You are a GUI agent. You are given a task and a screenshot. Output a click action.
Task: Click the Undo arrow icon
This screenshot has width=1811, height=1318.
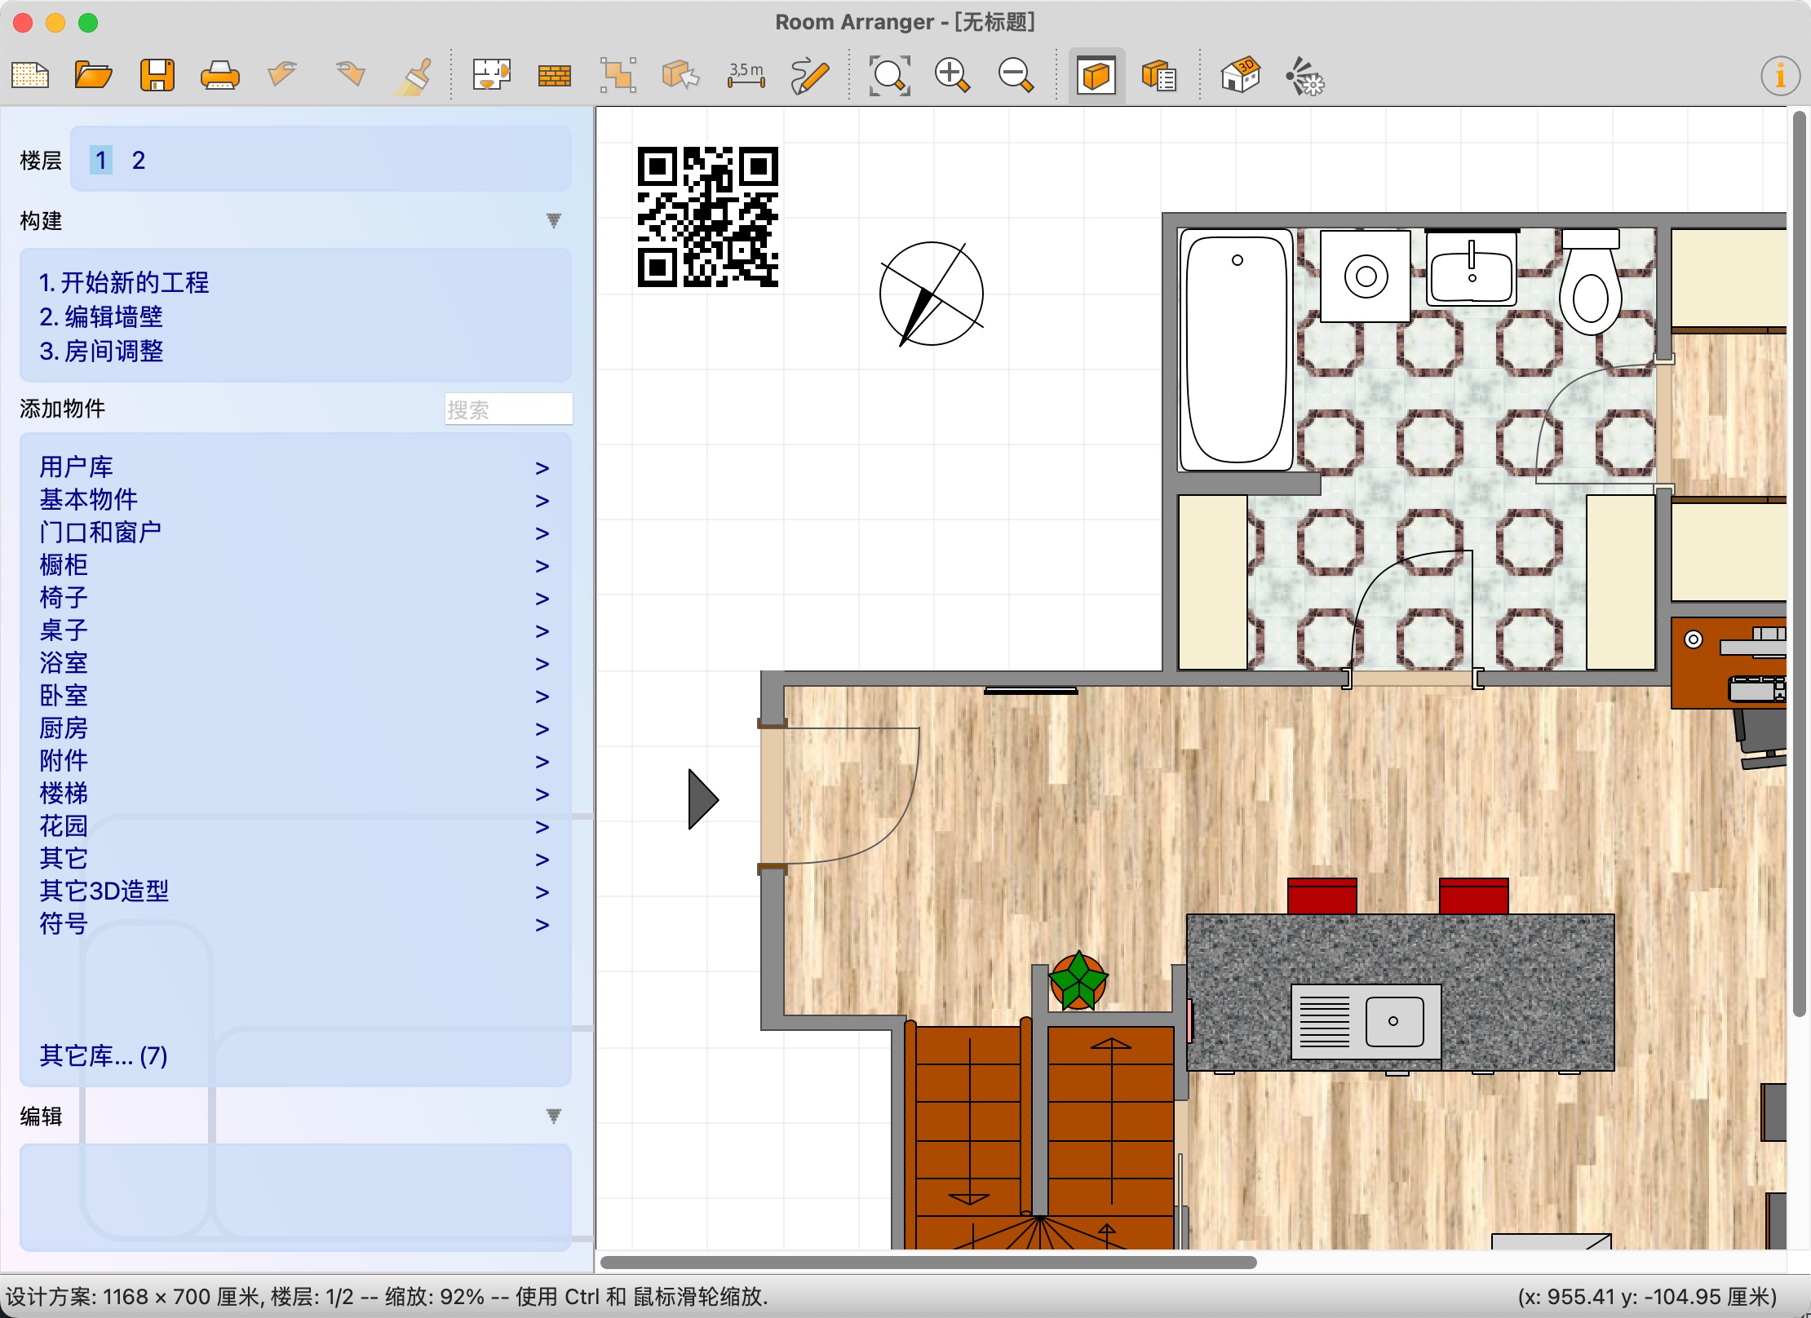pos(282,75)
